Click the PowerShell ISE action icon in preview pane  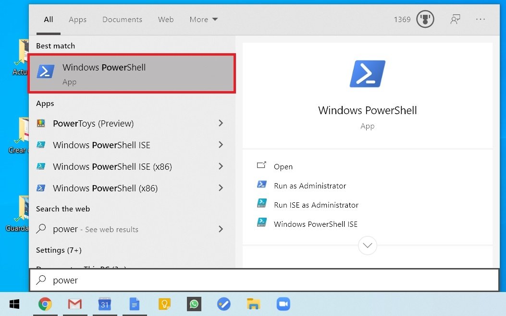point(262,222)
